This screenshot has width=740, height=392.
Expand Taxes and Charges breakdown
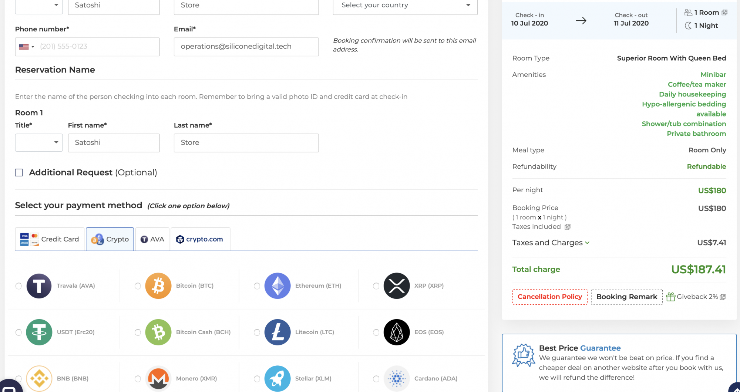coord(551,243)
